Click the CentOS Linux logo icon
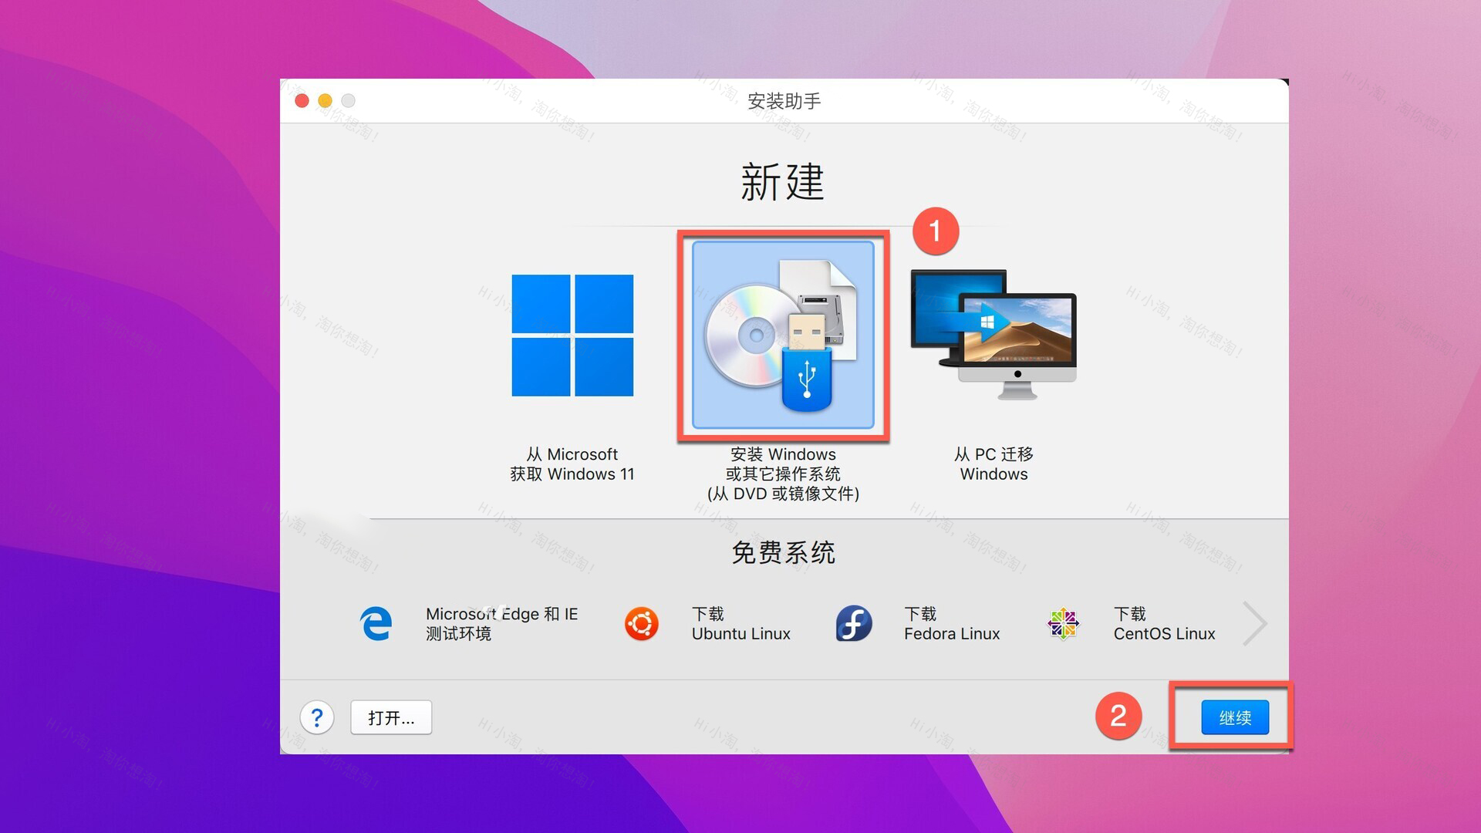This screenshot has height=833, width=1481. pos(1063,623)
